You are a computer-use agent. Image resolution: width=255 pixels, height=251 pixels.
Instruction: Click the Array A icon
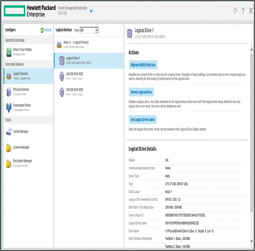pos(59,44)
